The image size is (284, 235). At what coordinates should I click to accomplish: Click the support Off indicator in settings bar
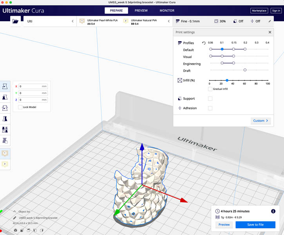tap(238, 21)
